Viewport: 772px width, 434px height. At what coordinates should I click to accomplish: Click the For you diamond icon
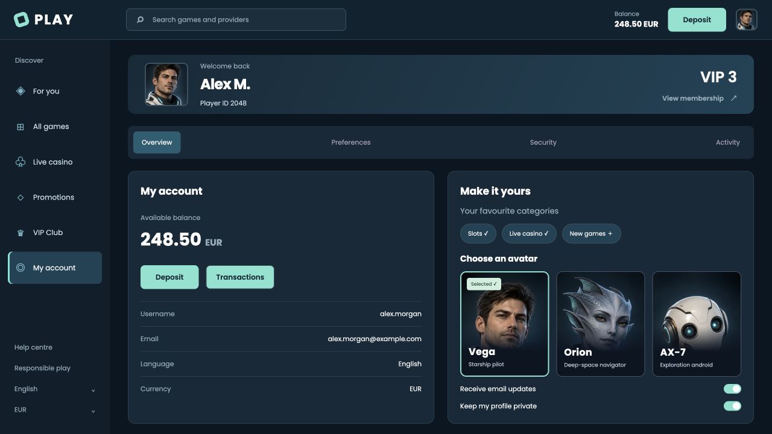[21, 91]
